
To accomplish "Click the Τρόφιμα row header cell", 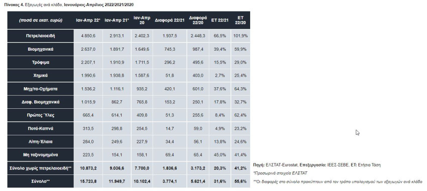I will click(41, 63).
